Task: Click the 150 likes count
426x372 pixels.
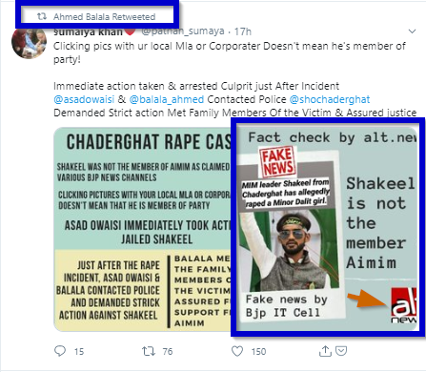Action: pos(258,351)
